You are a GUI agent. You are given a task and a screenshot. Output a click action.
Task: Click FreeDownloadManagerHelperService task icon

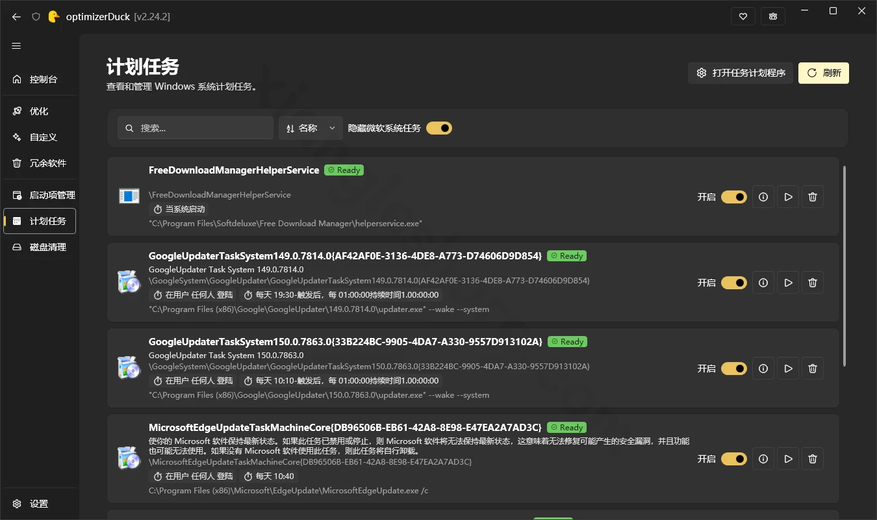(129, 196)
